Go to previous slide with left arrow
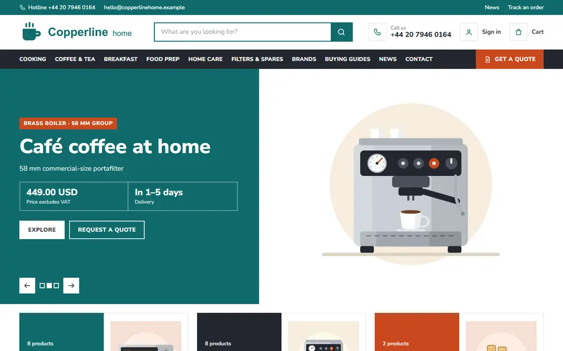Screen dimensions: 563x351 pyautogui.click(x=27, y=285)
